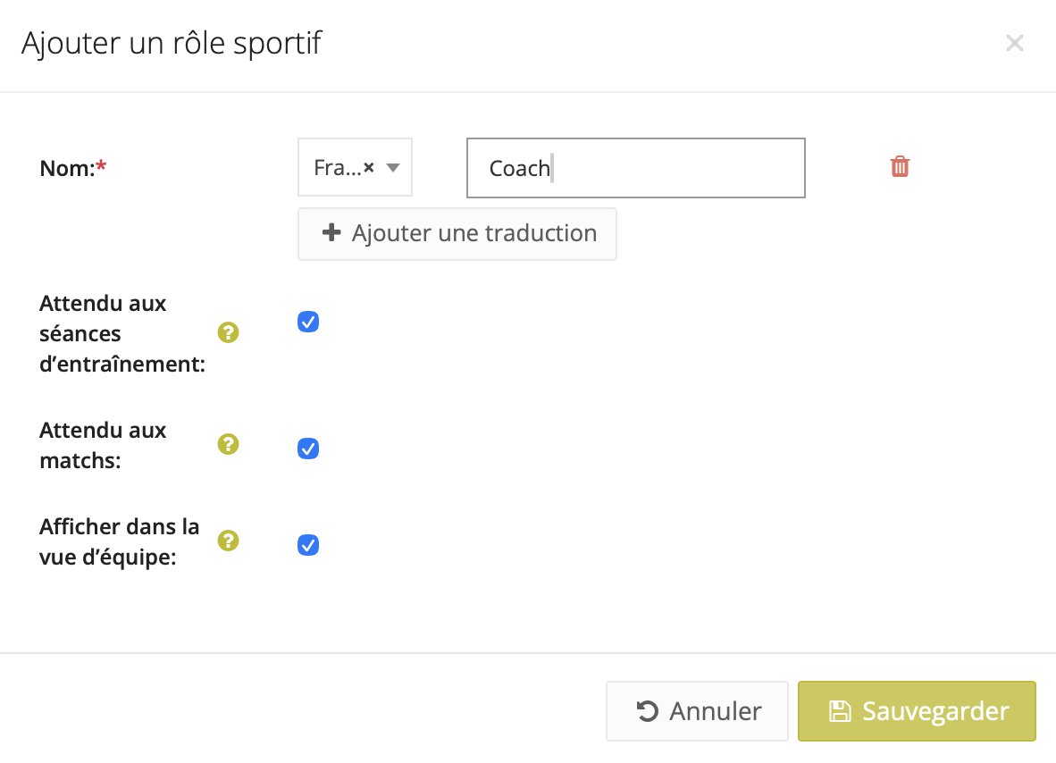The height and width of the screenshot is (763, 1056).
Task: Uncheck Attendu aux séances d'entraînement checkbox
Action: click(x=308, y=322)
